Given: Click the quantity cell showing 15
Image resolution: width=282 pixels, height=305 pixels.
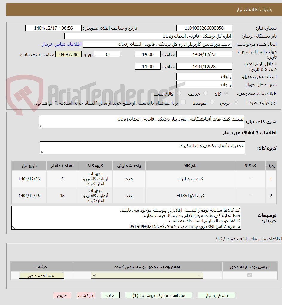Looking at the screenshot, I should coord(62,196).
